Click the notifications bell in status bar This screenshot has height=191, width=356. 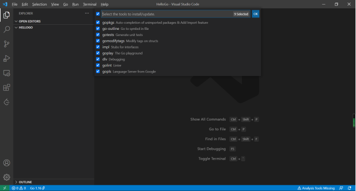pyautogui.click(x=349, y=188)
